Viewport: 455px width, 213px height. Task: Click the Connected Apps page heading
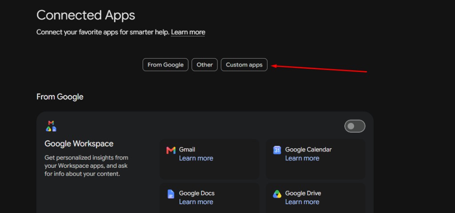pos(86,15)
